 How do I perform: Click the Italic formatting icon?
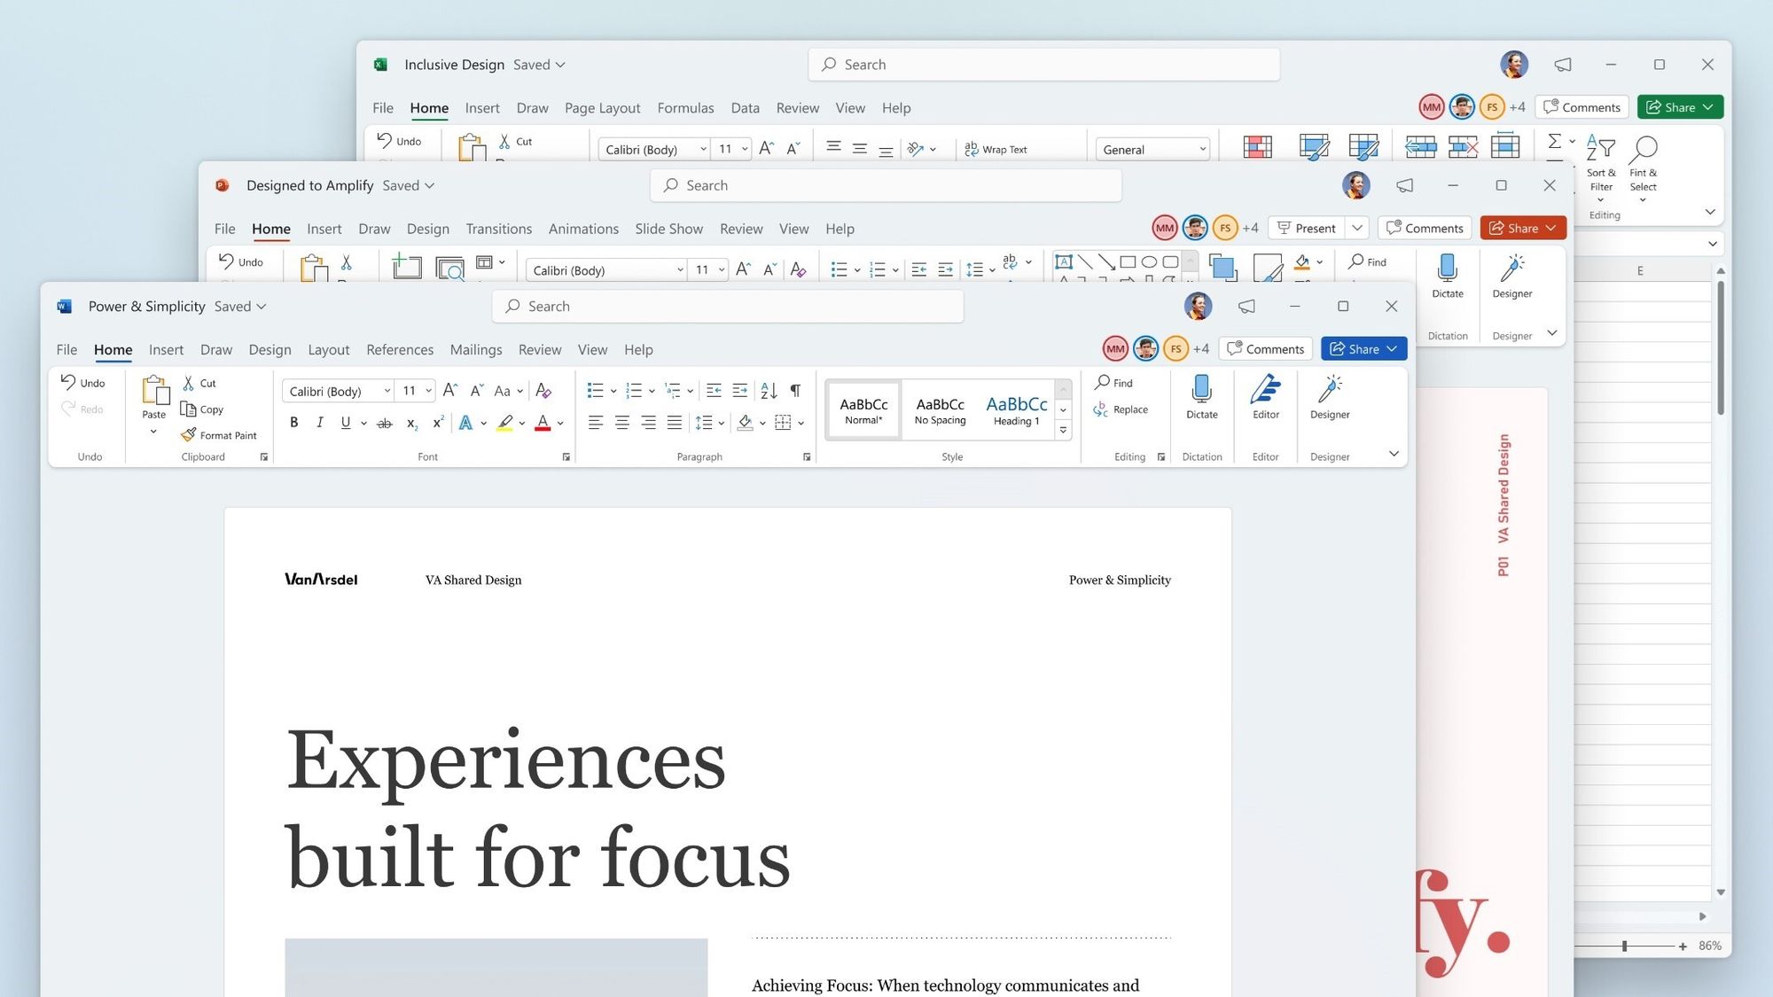pos(318,423)
